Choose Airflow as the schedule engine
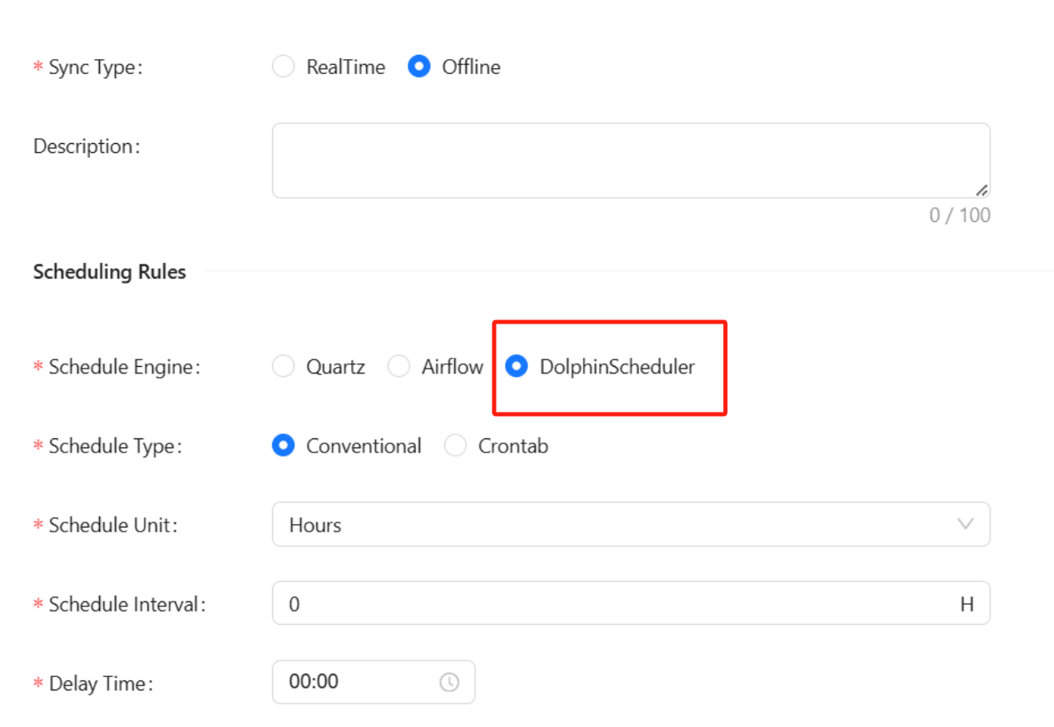Screen dimensions: 1054x727 (399, 366)
